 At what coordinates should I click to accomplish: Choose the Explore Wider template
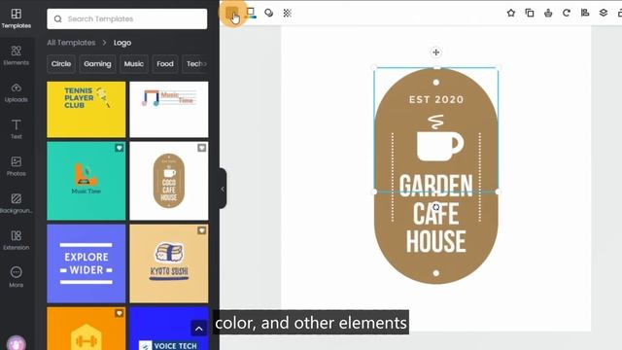point(86,263)
